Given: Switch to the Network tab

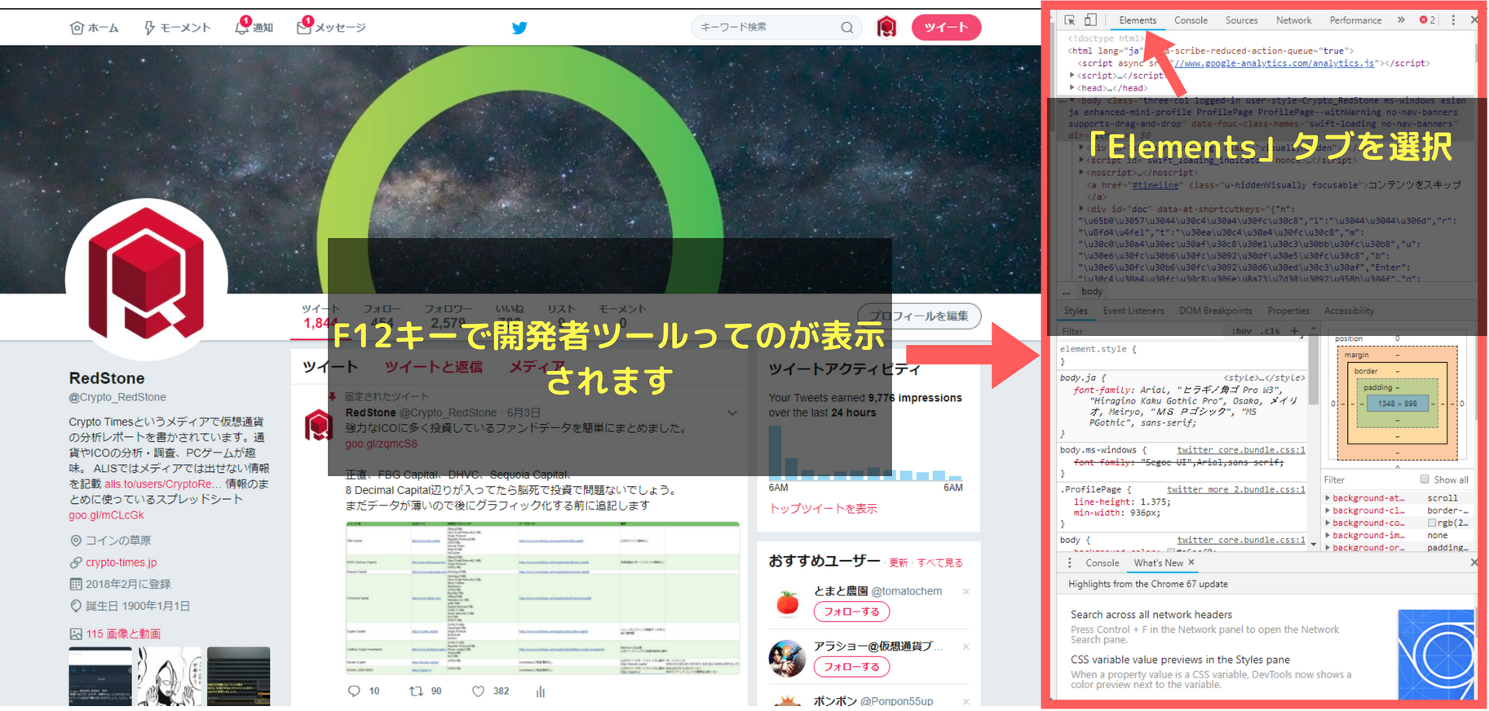Looking at the screenshot, I should 1293,20.
